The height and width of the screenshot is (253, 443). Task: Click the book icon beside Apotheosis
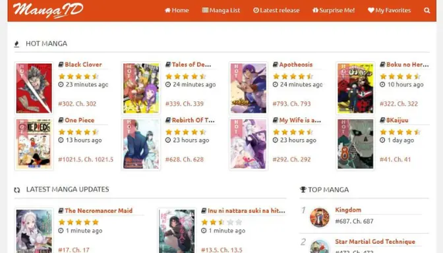click(x=275, y=65)
